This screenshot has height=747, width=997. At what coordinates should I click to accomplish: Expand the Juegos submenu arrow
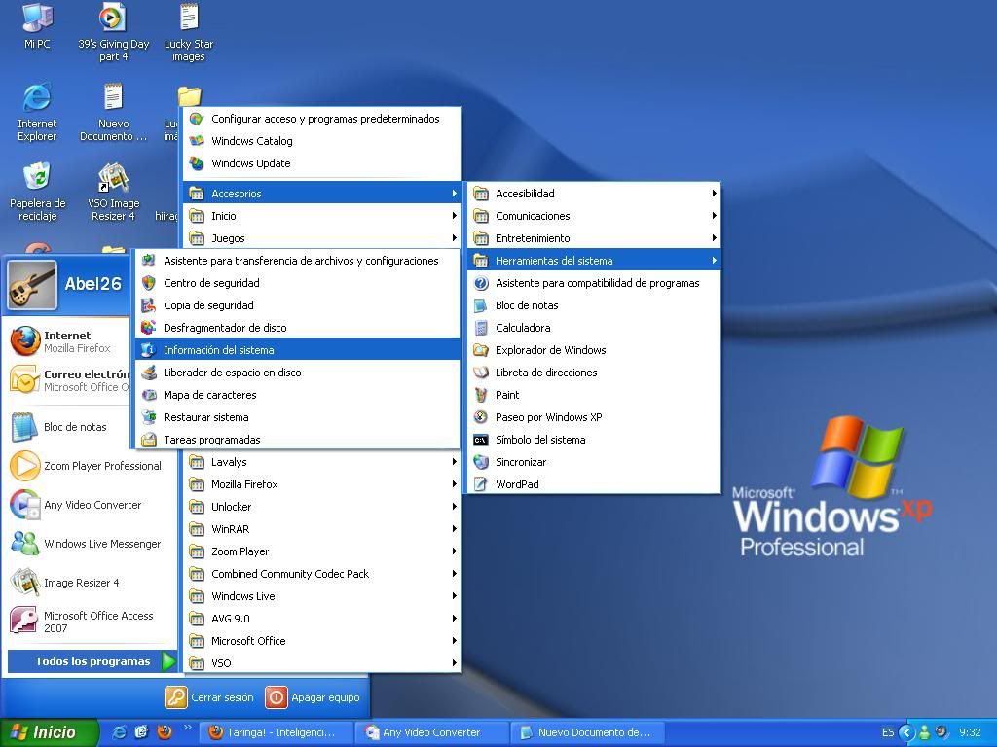[x=454, y=238]
